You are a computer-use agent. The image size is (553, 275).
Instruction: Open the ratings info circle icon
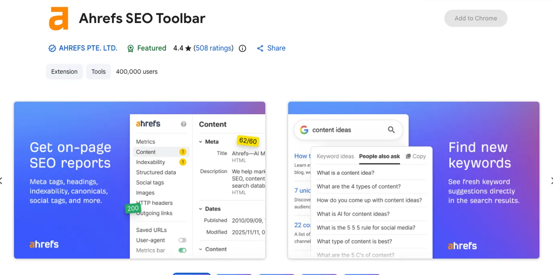(242, 49)
